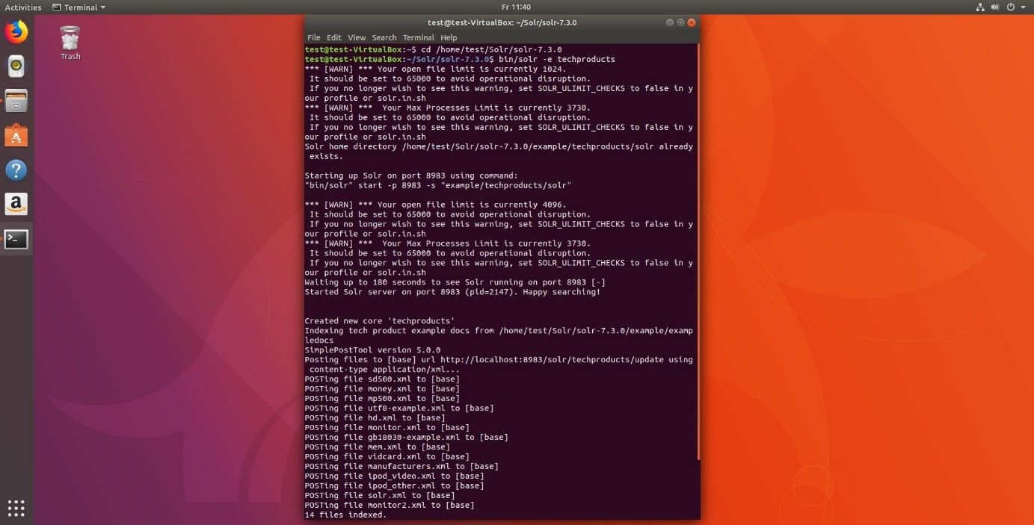Click the volume indicator icon
Image resolution: width=1034 pixels, height=525 pixels.
tap(995, 7)
